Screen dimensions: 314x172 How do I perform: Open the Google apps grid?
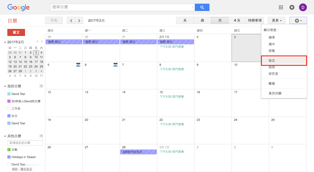click(281, 8)
